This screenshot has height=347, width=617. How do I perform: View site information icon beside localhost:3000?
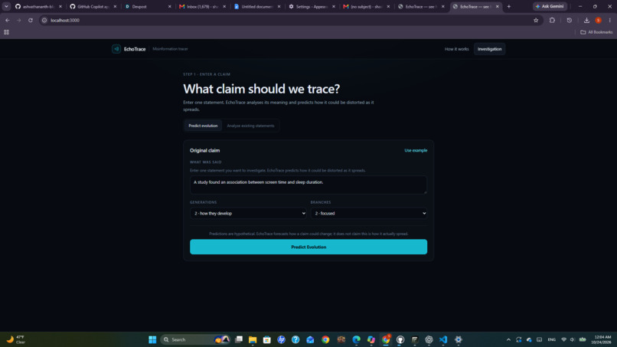[x=44, y=20]
